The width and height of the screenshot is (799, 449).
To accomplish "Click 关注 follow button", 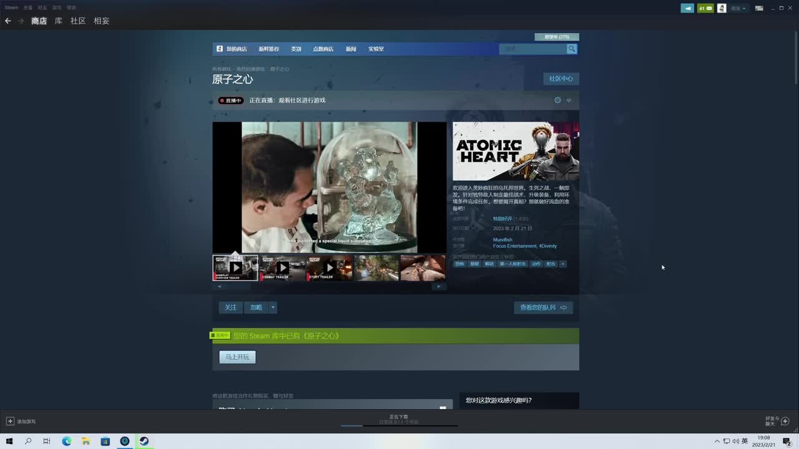I will pos(231,307).
